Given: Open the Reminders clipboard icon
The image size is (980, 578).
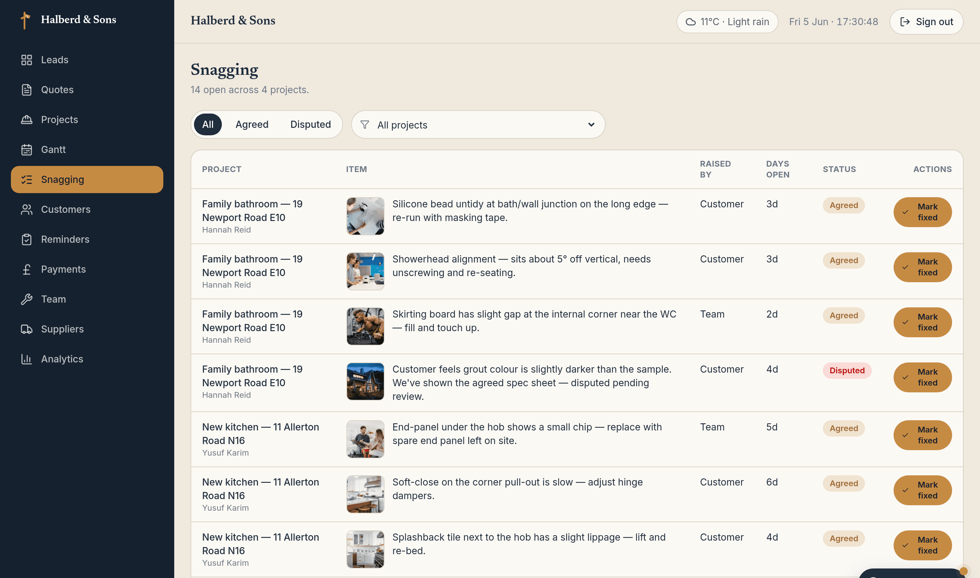Looking at the screenshot, I should (x=27, y=240).
